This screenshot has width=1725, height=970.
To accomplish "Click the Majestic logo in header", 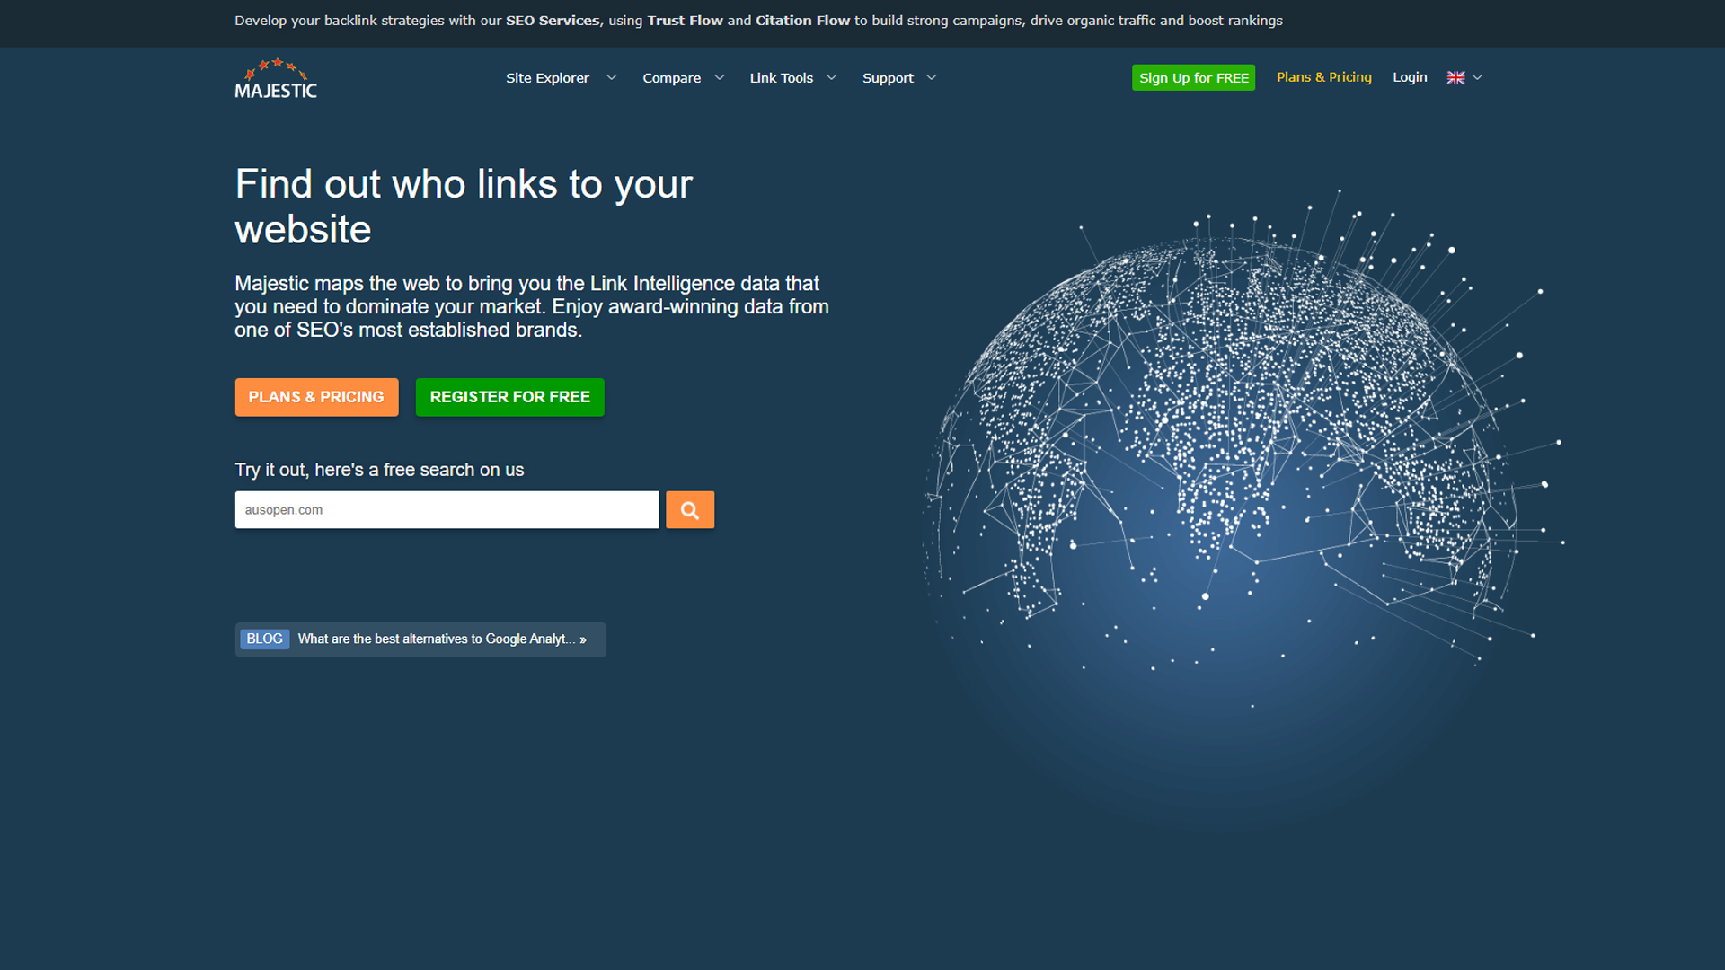I will [276, 79].
